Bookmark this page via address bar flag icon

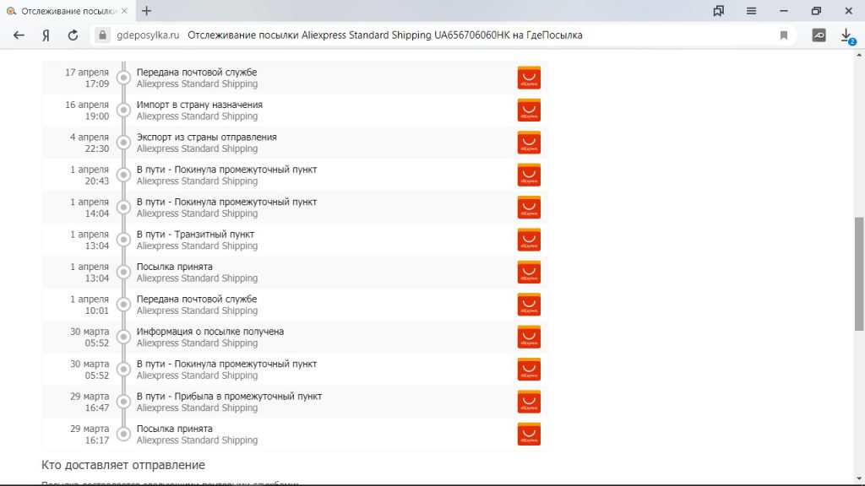(784, 35)
